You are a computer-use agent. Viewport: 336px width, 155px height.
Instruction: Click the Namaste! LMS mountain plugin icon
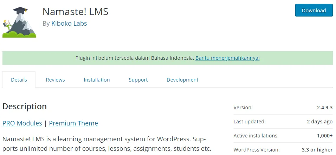click(19, 22)
